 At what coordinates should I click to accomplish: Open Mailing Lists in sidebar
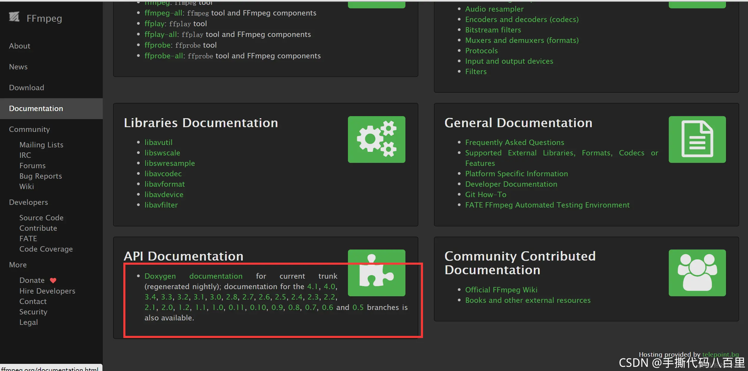(x=41, y=145)
